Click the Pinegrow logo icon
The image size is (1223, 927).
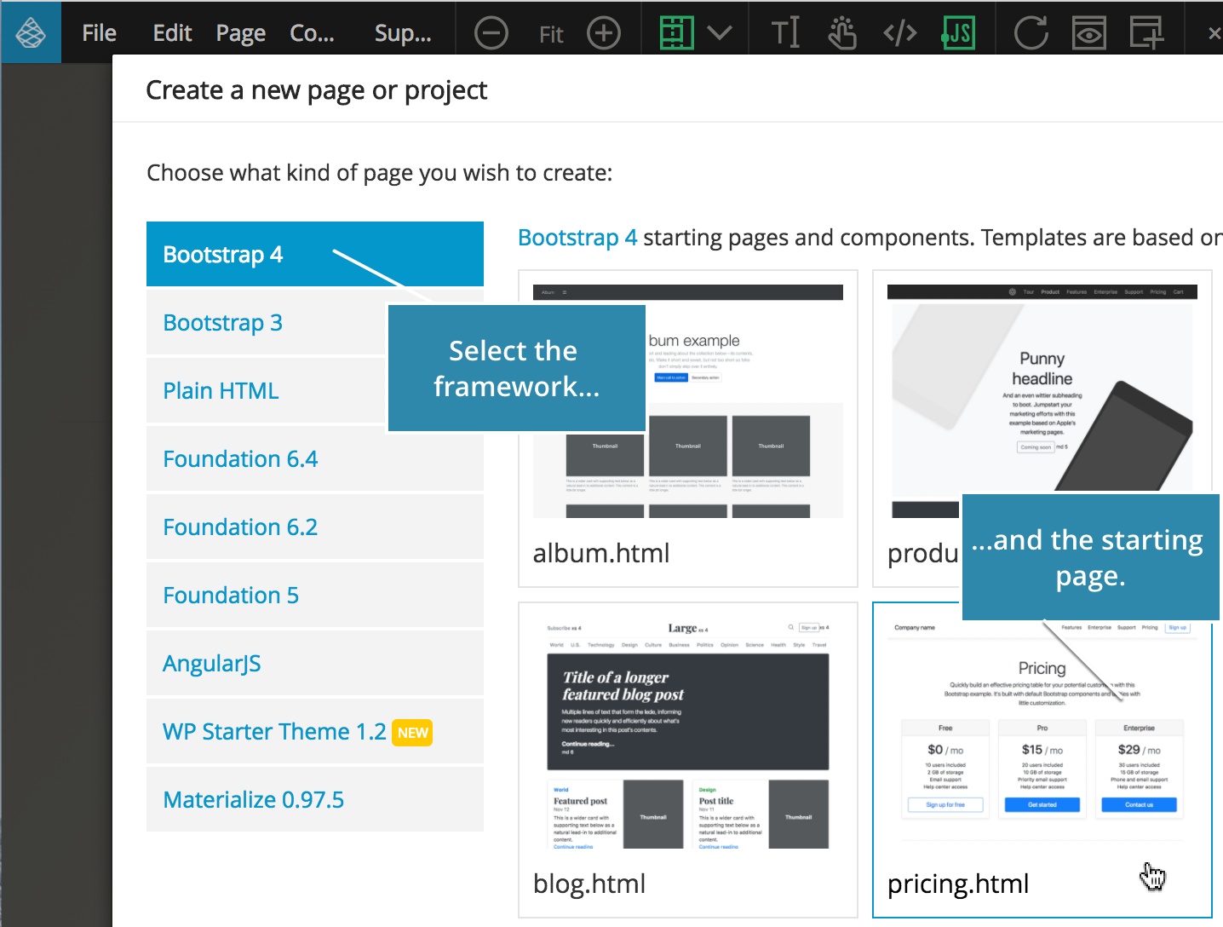31,32
